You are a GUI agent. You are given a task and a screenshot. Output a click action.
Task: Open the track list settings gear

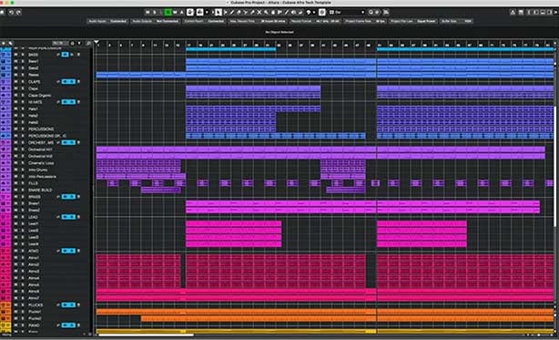(72, 43)
